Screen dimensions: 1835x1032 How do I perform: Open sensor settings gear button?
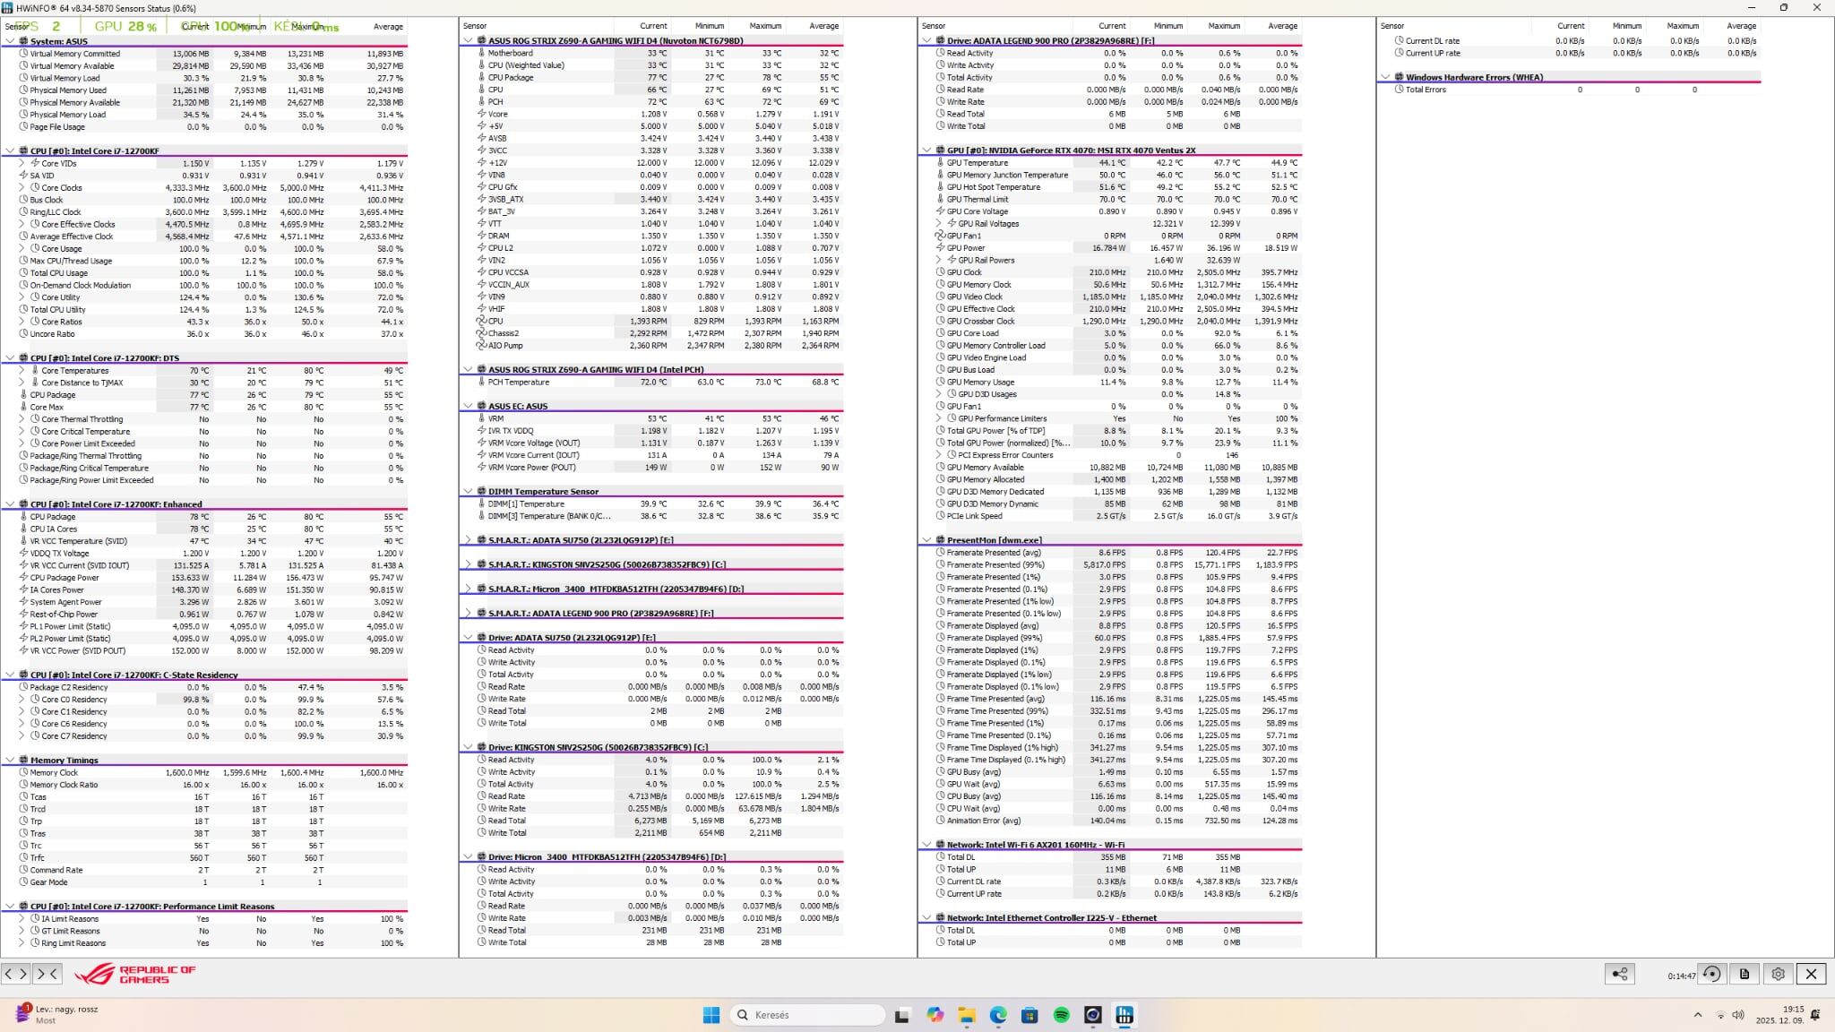pyautogui.click(x=1778, y=974)
